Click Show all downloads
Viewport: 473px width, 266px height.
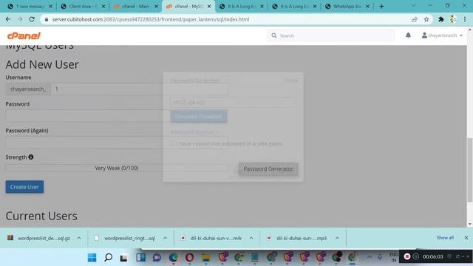pyautogui.click(x=445, y=238)
